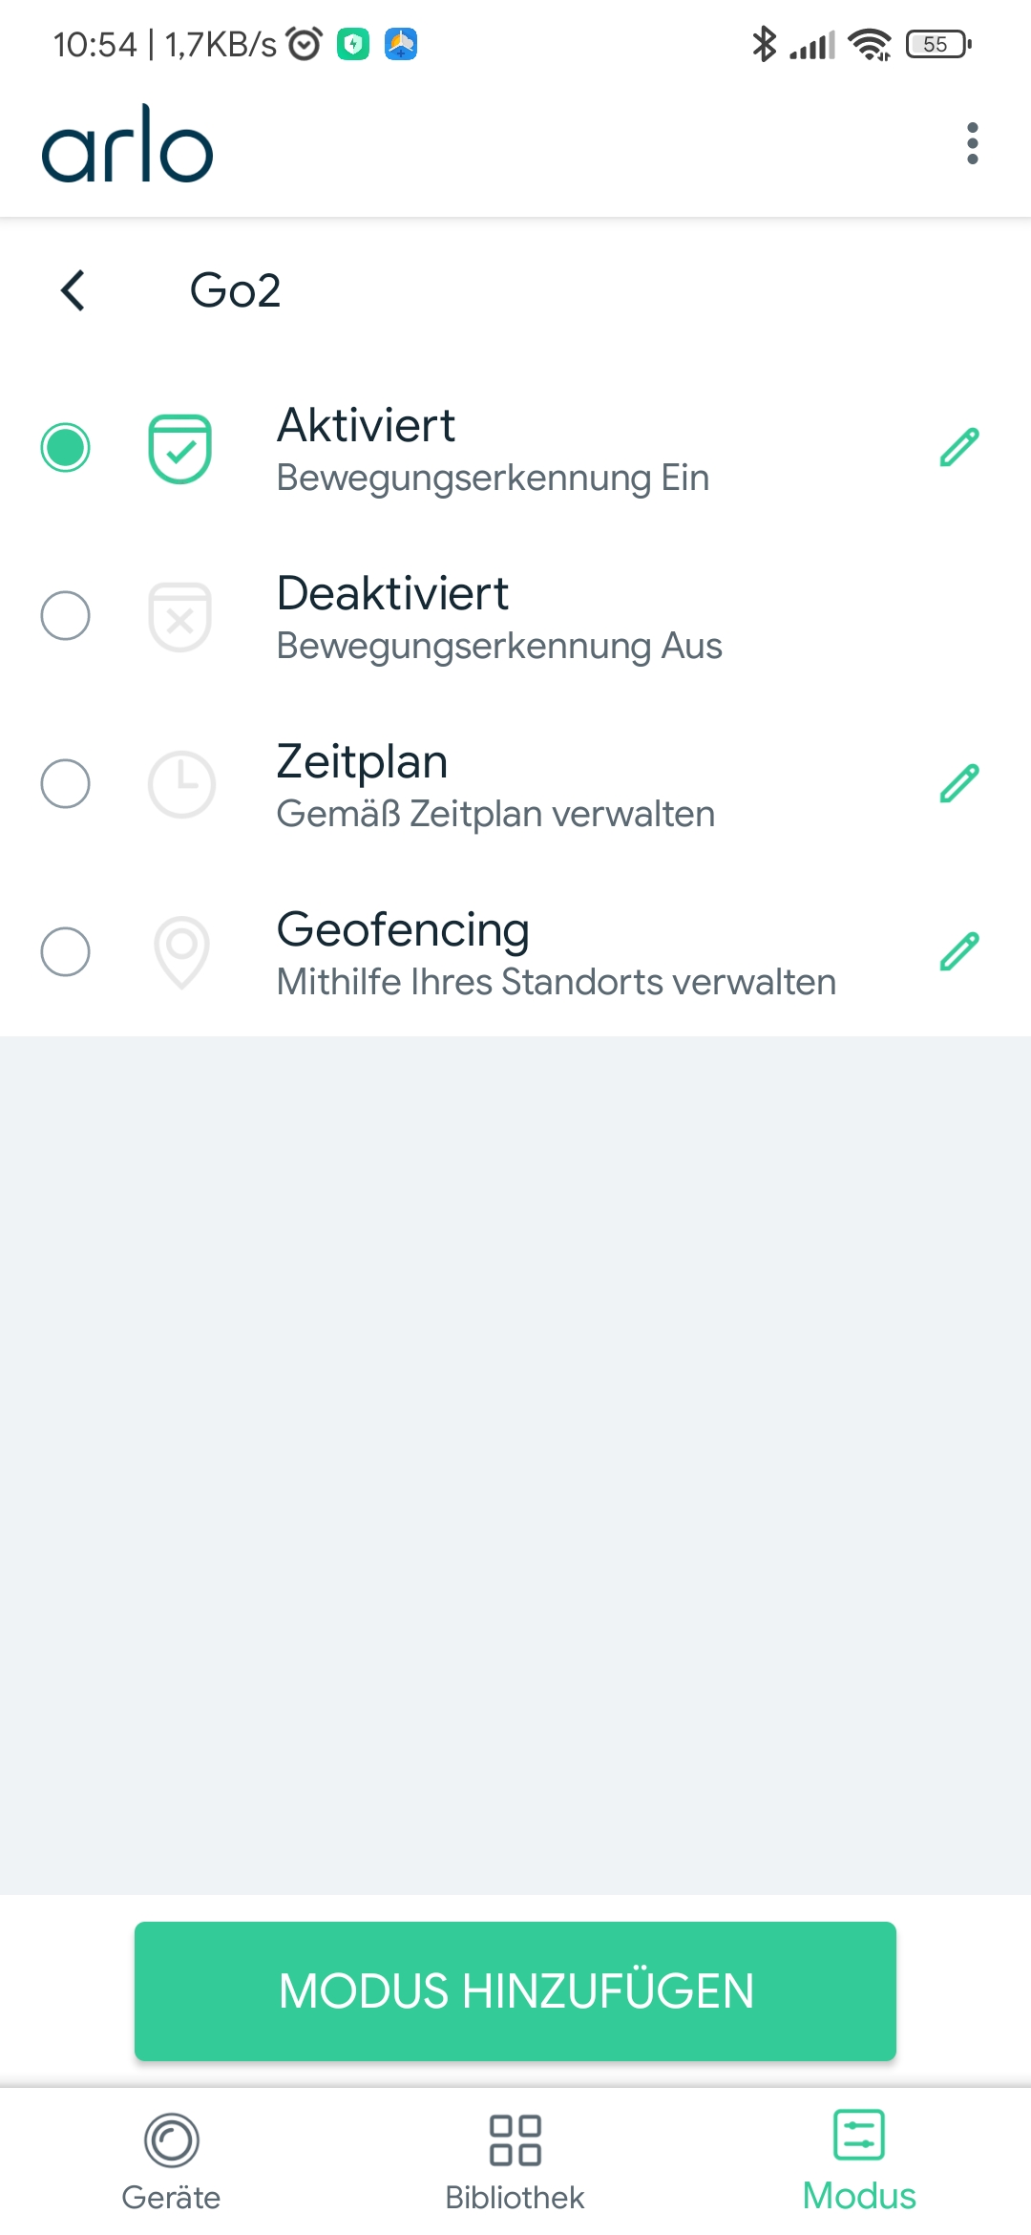This screenshot has height=2235, width=1031.
Task: Tap the Geofencing location pin icon
Action: coord(181,951)
